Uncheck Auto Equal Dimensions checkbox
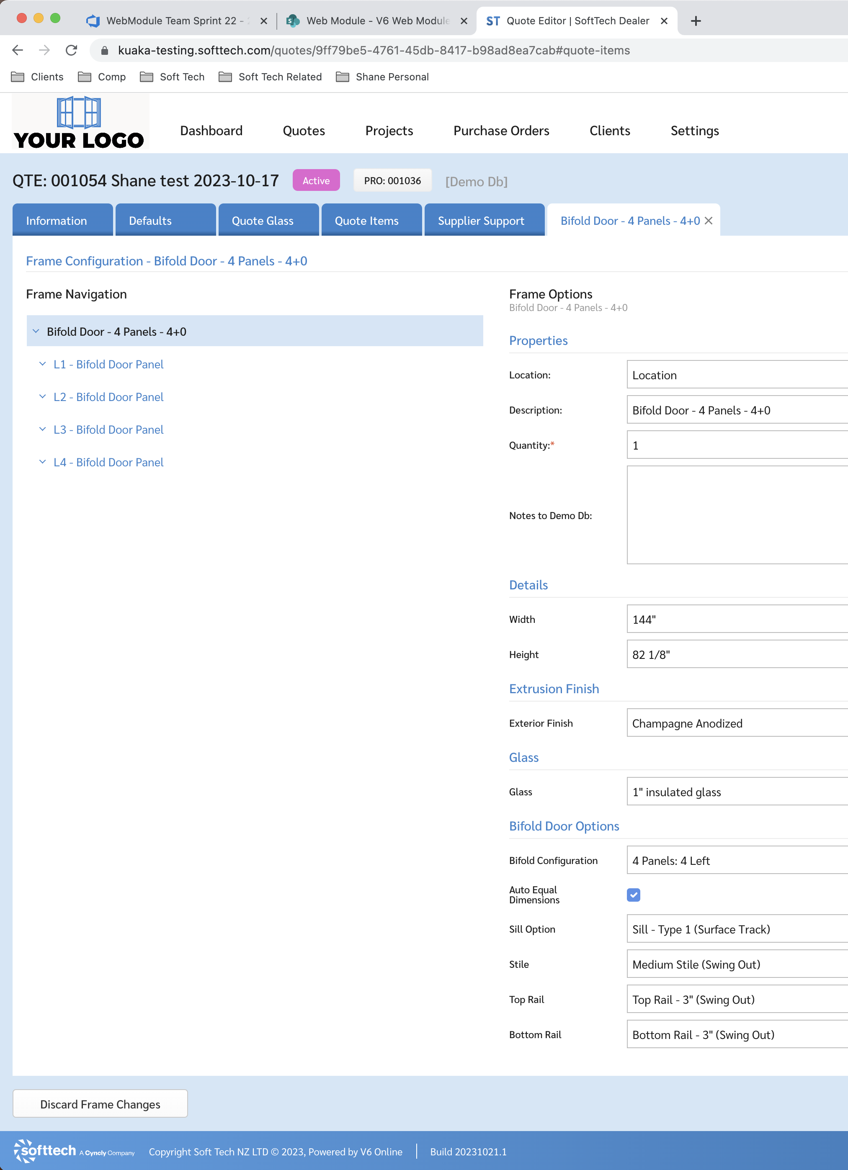 coord(633,895)
